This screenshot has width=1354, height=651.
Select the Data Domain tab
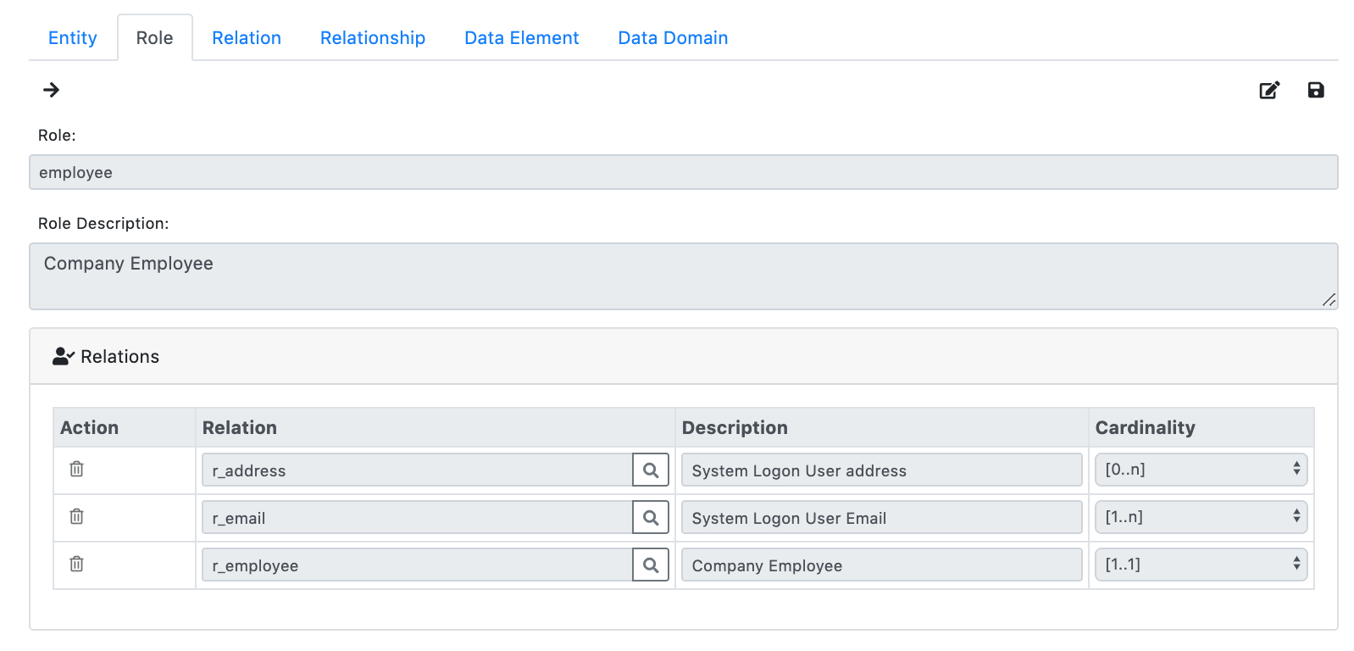tap(673, 38)
